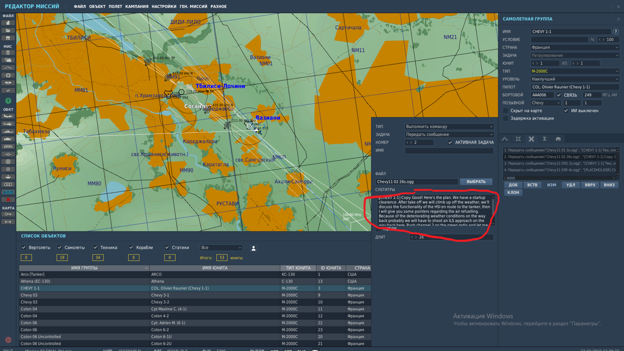Select the helicopter object tool
624x351 pixels.
point(8,123)
